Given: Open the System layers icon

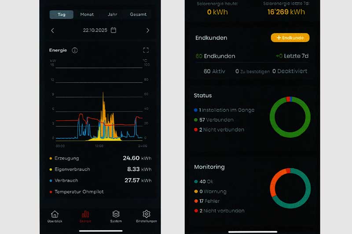Looking at the screenshot, I should (116, 215).
